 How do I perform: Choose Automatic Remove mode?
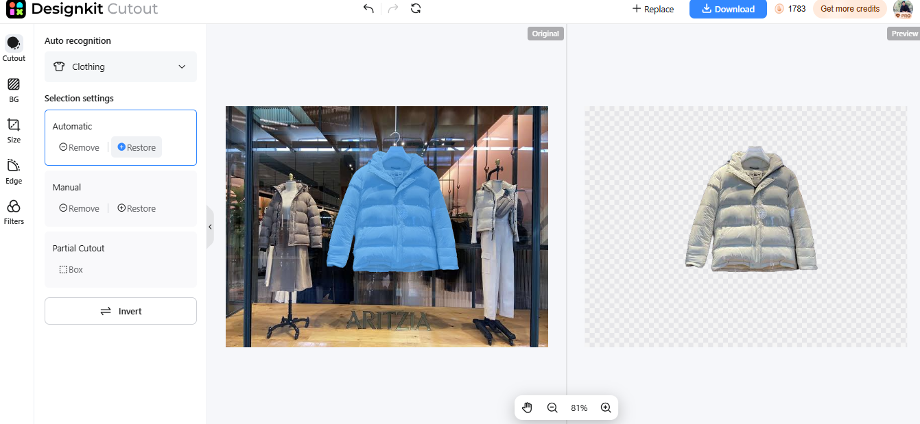[x=79, y=147]
